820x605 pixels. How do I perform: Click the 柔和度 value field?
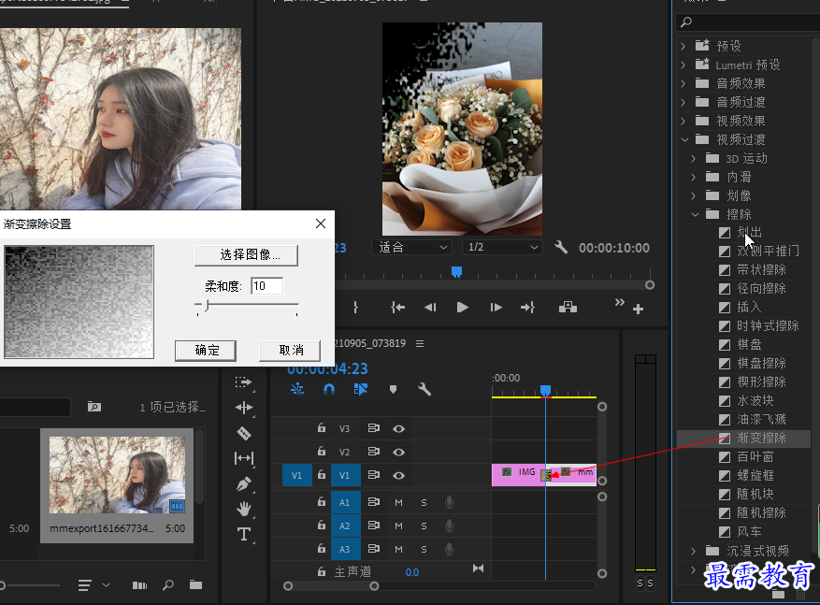[x=266, y=286]
